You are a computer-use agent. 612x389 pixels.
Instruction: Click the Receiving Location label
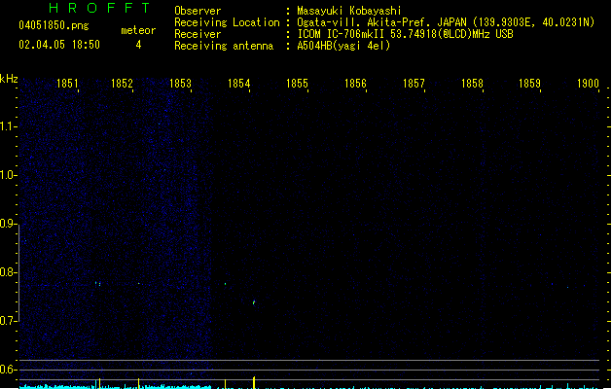point(227,22)
